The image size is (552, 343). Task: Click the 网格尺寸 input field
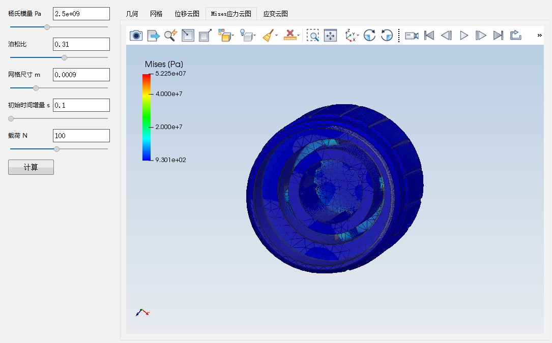pos(81,75)
